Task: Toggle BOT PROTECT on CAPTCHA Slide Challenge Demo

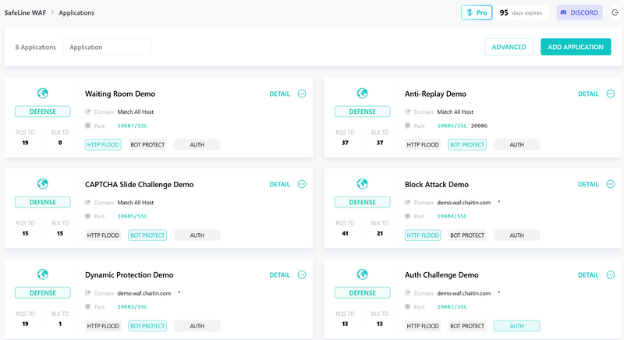Action: (x=147, y=236)
